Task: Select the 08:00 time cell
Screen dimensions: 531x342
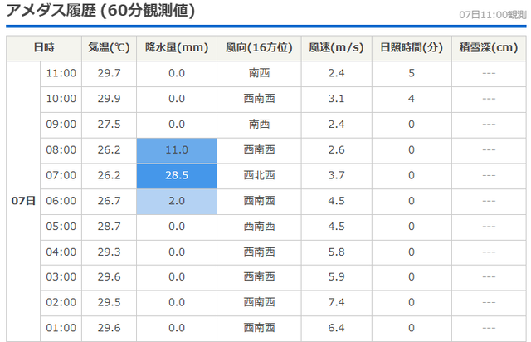Action: coord(61,149)
